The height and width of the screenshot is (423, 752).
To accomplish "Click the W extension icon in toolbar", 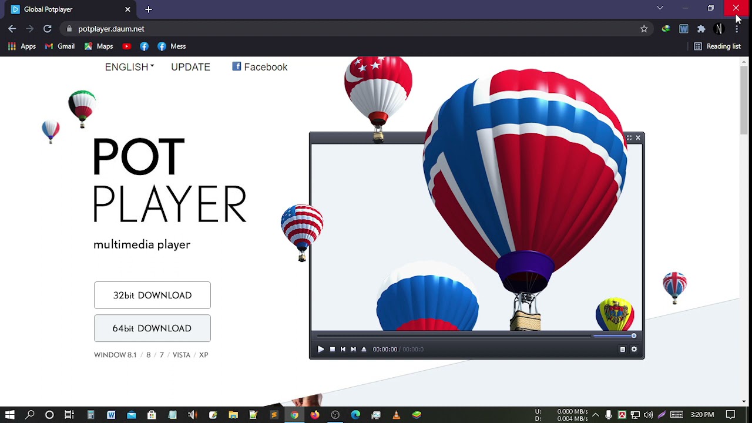I will tap(684, 29).
